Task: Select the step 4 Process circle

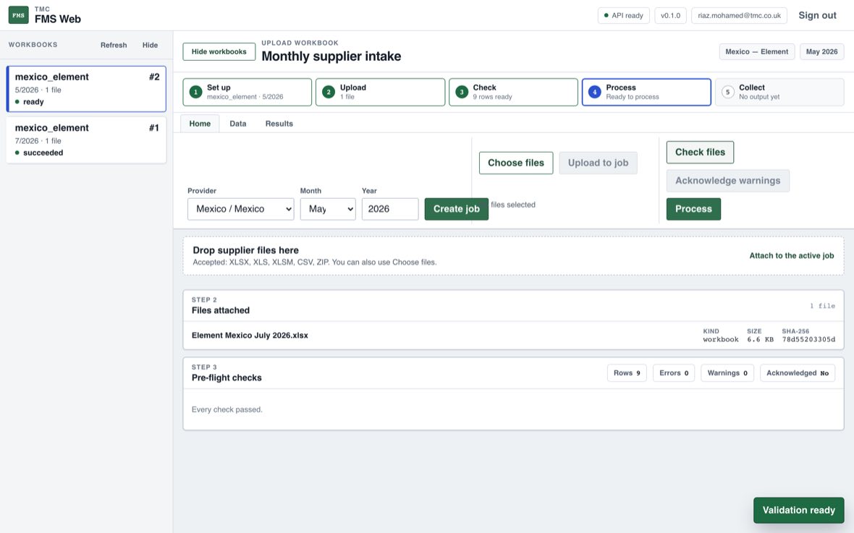Action: coord(595,92)
